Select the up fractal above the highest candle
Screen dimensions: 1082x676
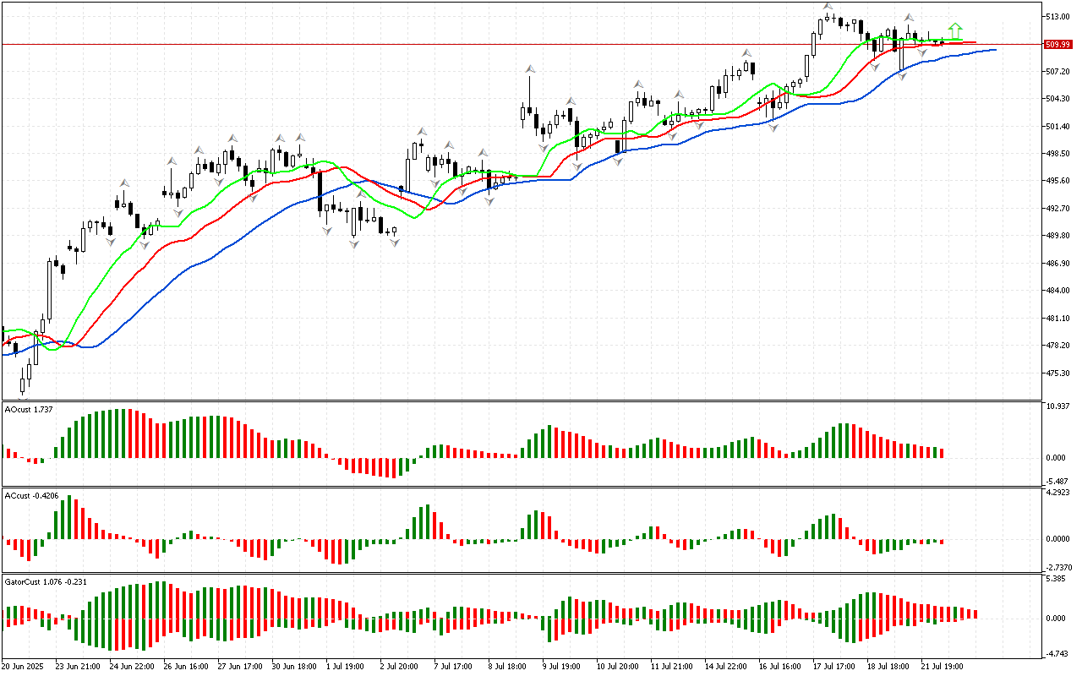(828, 8)
